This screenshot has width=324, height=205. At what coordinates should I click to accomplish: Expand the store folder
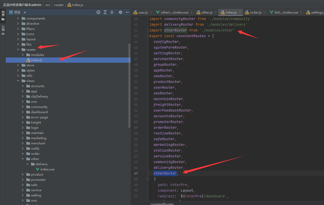pos(18,65)
